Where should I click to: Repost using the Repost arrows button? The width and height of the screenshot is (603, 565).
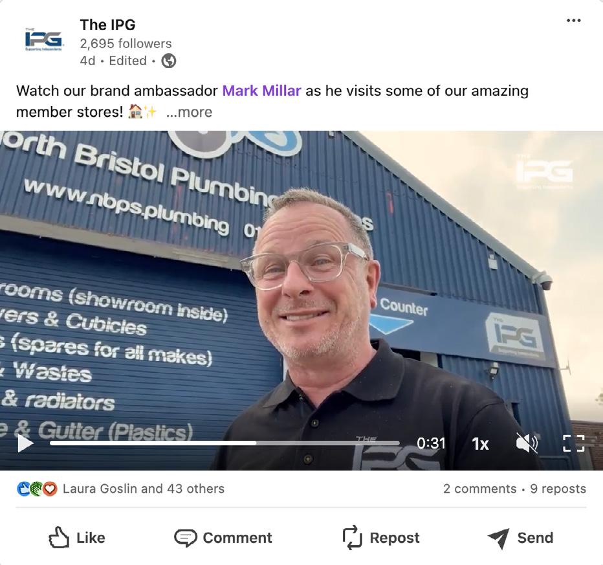click(x=380, y=537)
